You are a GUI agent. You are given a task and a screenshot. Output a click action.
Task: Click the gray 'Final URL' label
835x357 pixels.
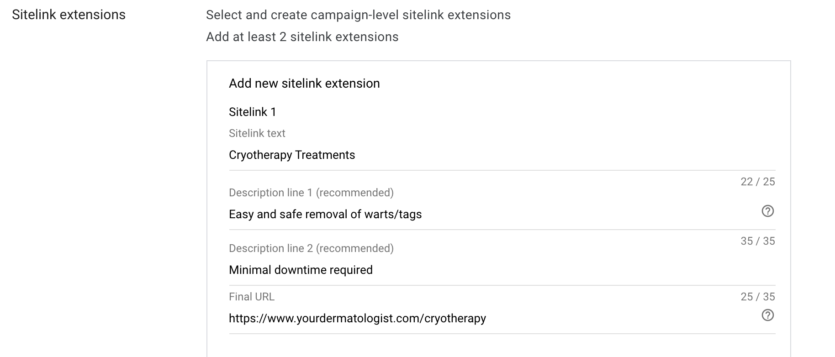(252, 297)
